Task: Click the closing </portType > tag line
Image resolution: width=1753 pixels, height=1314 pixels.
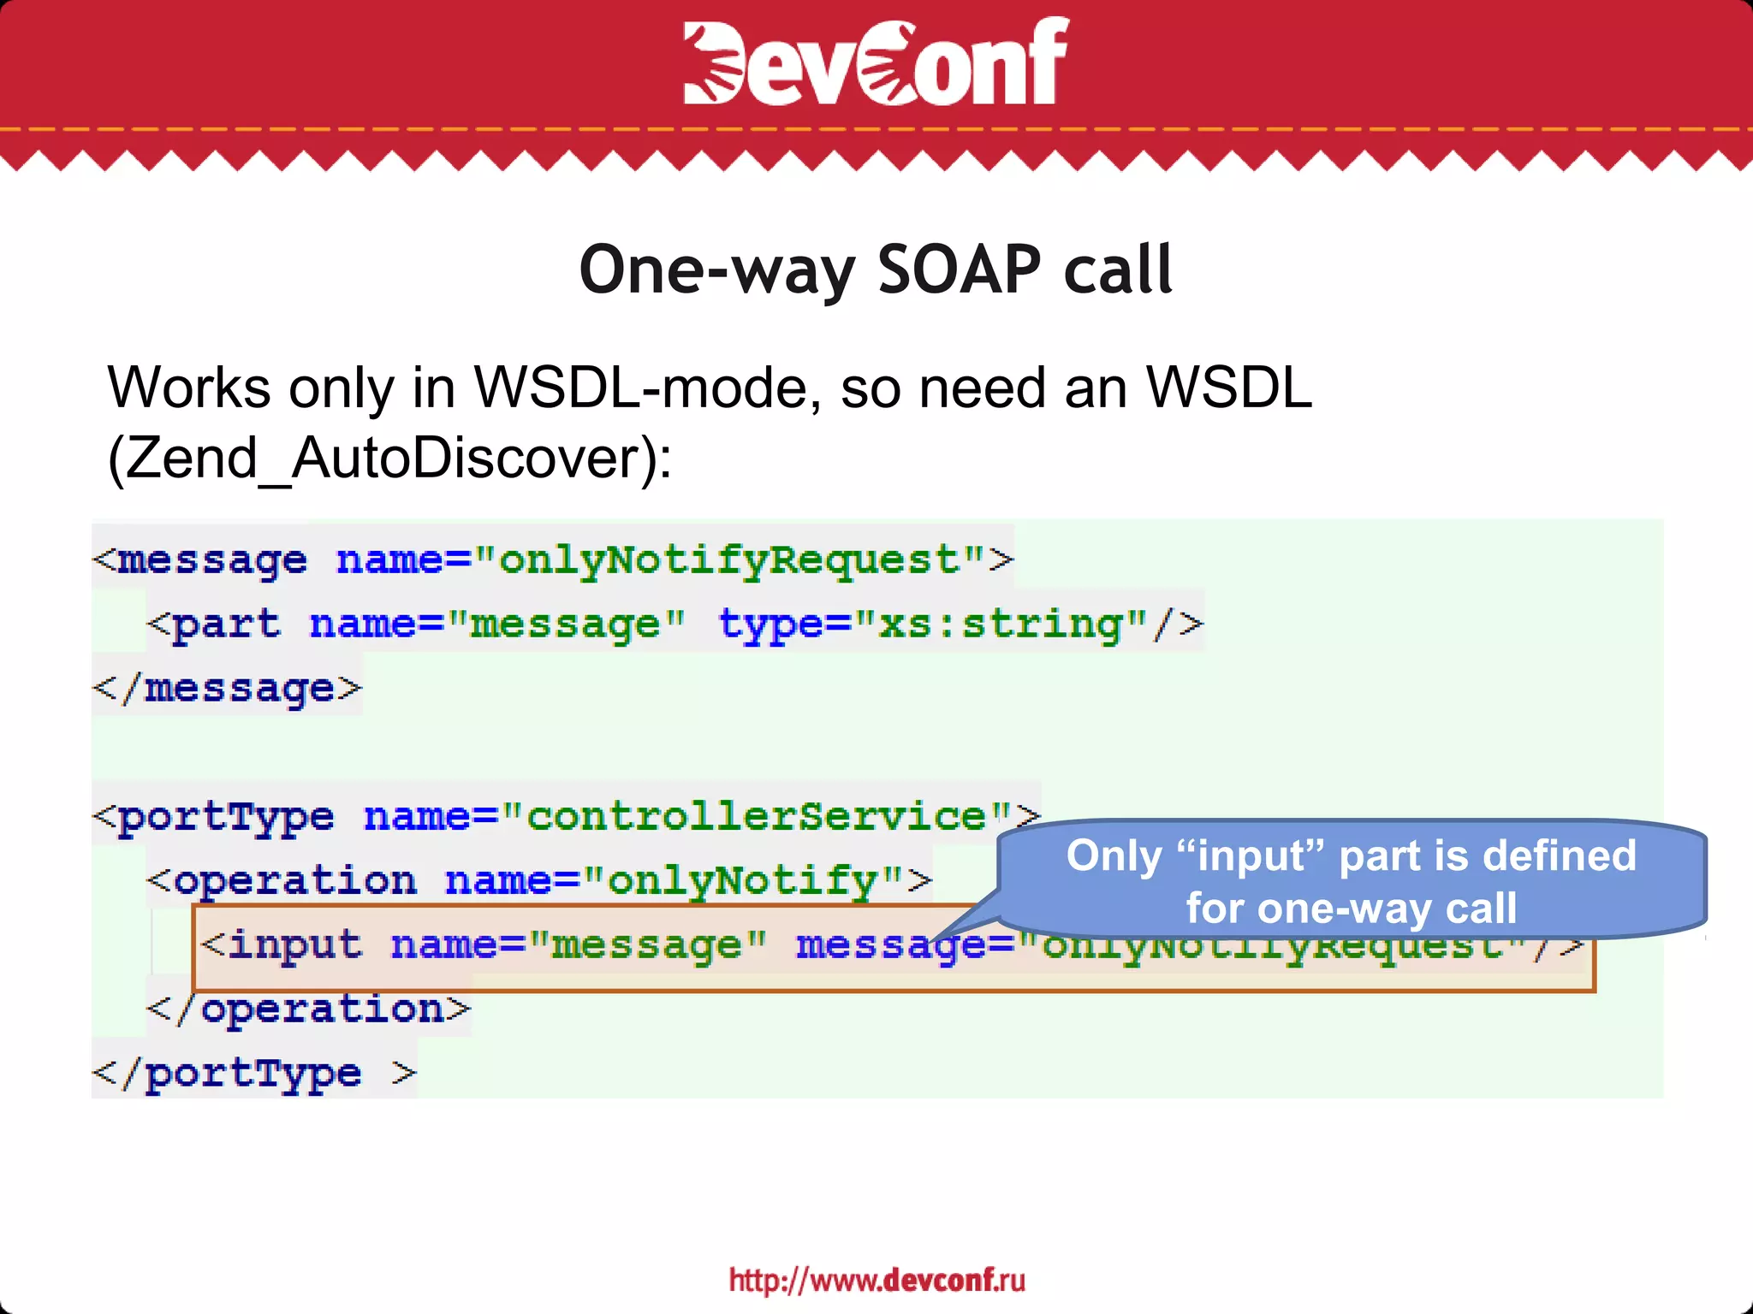Action: pyautogui.click(x=254, y=1074)
